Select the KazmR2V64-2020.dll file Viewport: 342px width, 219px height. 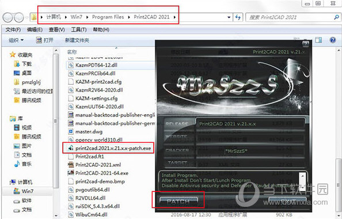click(99, 90)
